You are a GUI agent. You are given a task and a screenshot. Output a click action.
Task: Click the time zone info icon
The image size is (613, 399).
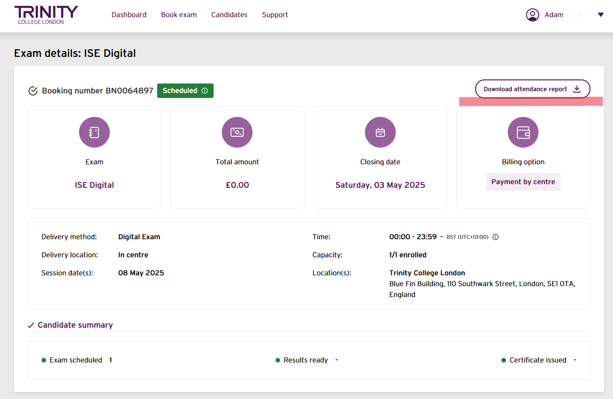click(x=496, y=237)
